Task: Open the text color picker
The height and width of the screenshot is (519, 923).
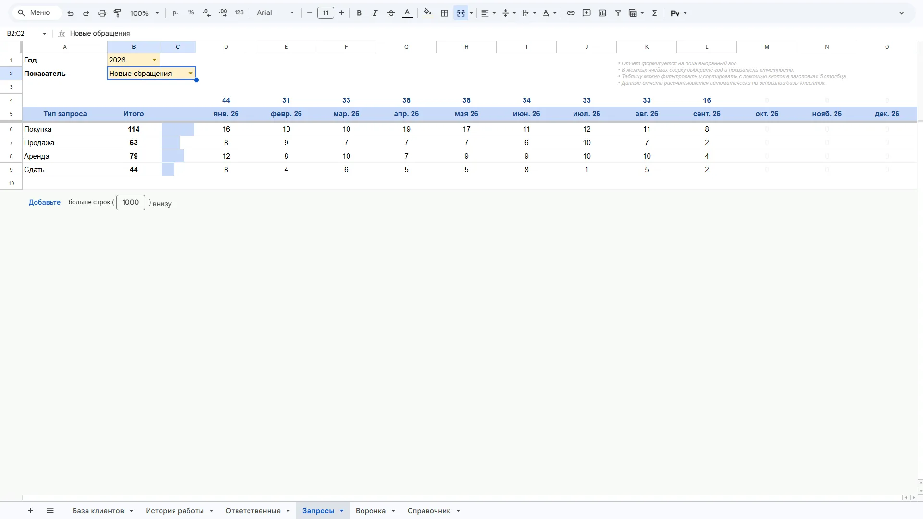Action: [407, 13]
